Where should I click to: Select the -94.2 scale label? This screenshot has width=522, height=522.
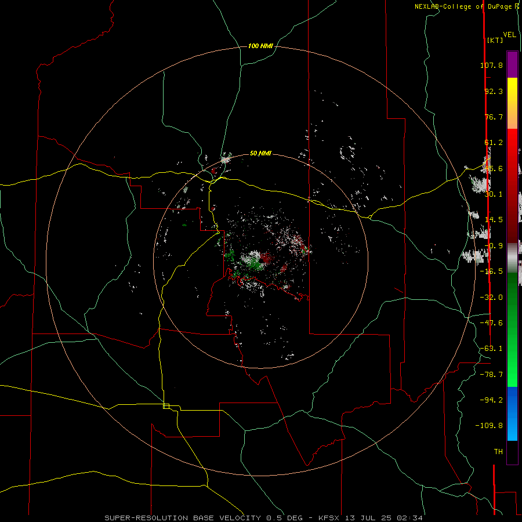pyautogui.click(x=491, y=400)
